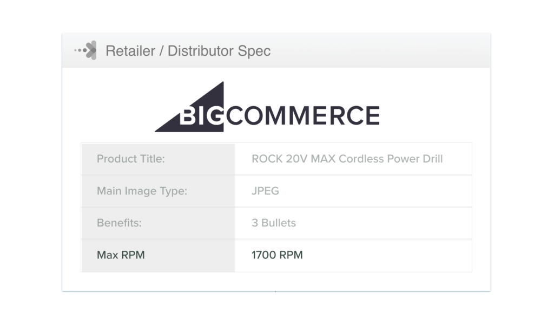The height and width of the screenshot is (312, 554).
Task: Click the word Spec in the header
Action: (x=254, y=51)
